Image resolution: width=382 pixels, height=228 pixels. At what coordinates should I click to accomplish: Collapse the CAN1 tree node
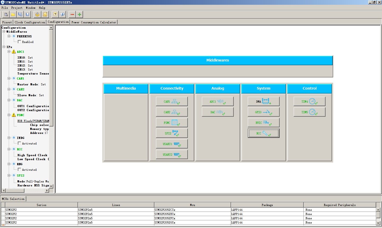coord(9,78)
